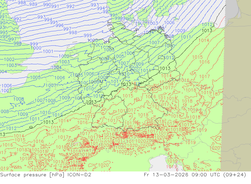This screenshot has height=184, width=251.
Task: Click the "09:00 UTC" time label
Action: [x=206, y=174]
